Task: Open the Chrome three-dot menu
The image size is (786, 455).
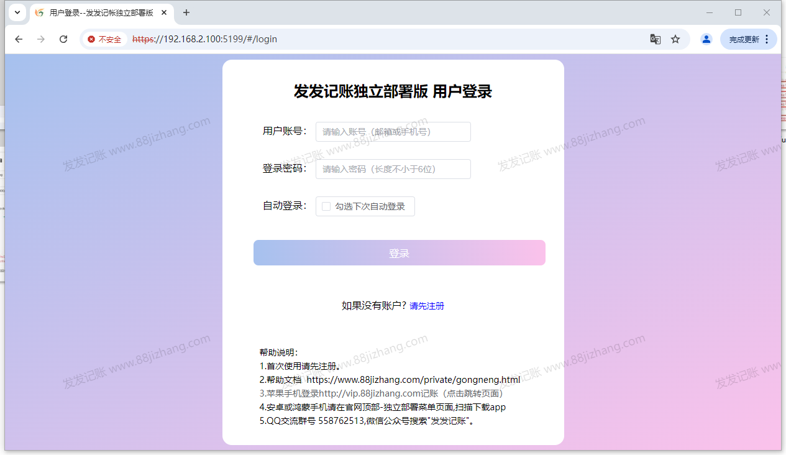Action: tap(767, 39)
